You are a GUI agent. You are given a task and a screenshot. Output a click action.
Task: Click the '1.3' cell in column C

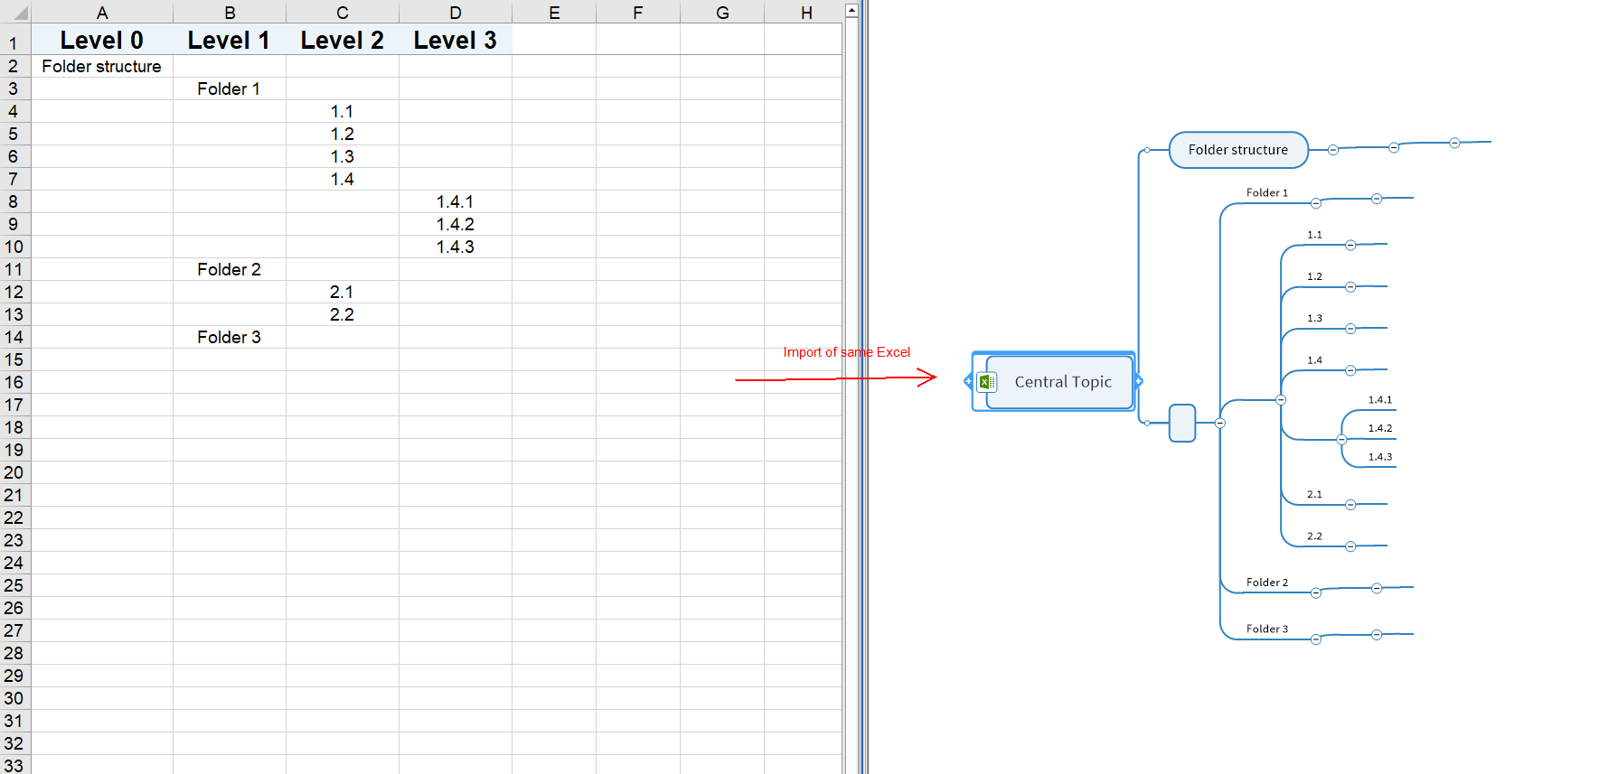point(343,156)
